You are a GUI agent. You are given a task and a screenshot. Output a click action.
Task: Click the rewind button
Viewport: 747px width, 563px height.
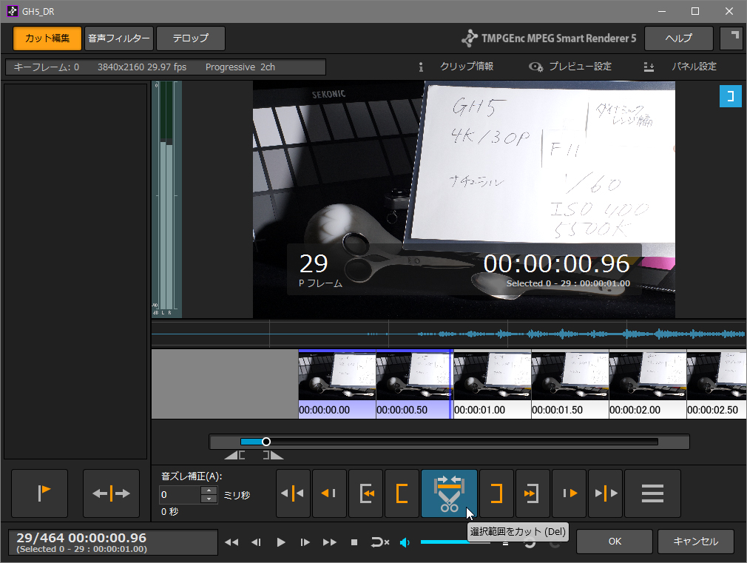pyautogui.click(x=231, y=542)
